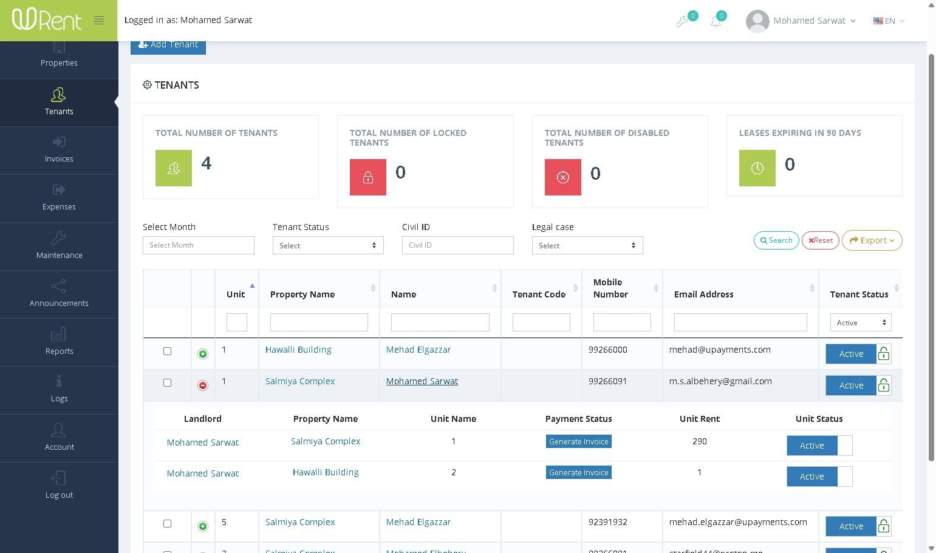Click the Search button

click(776, 240)
